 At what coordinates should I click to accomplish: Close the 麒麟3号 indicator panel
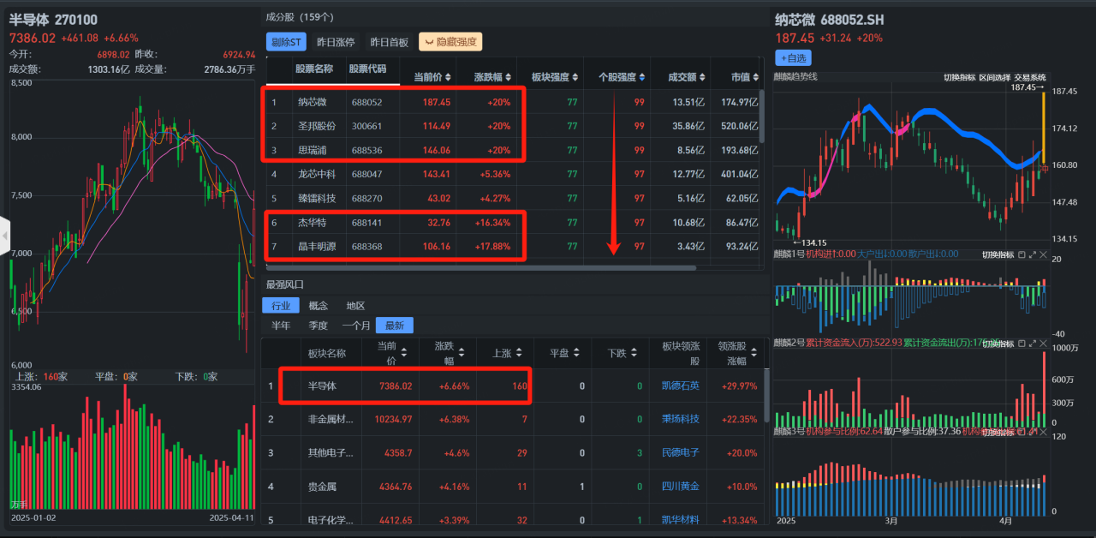click(x=1043, y=433)
